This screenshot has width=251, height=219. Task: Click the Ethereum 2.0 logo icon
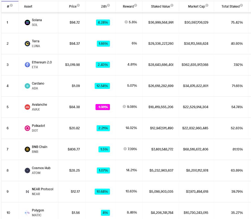click(27, 65)
